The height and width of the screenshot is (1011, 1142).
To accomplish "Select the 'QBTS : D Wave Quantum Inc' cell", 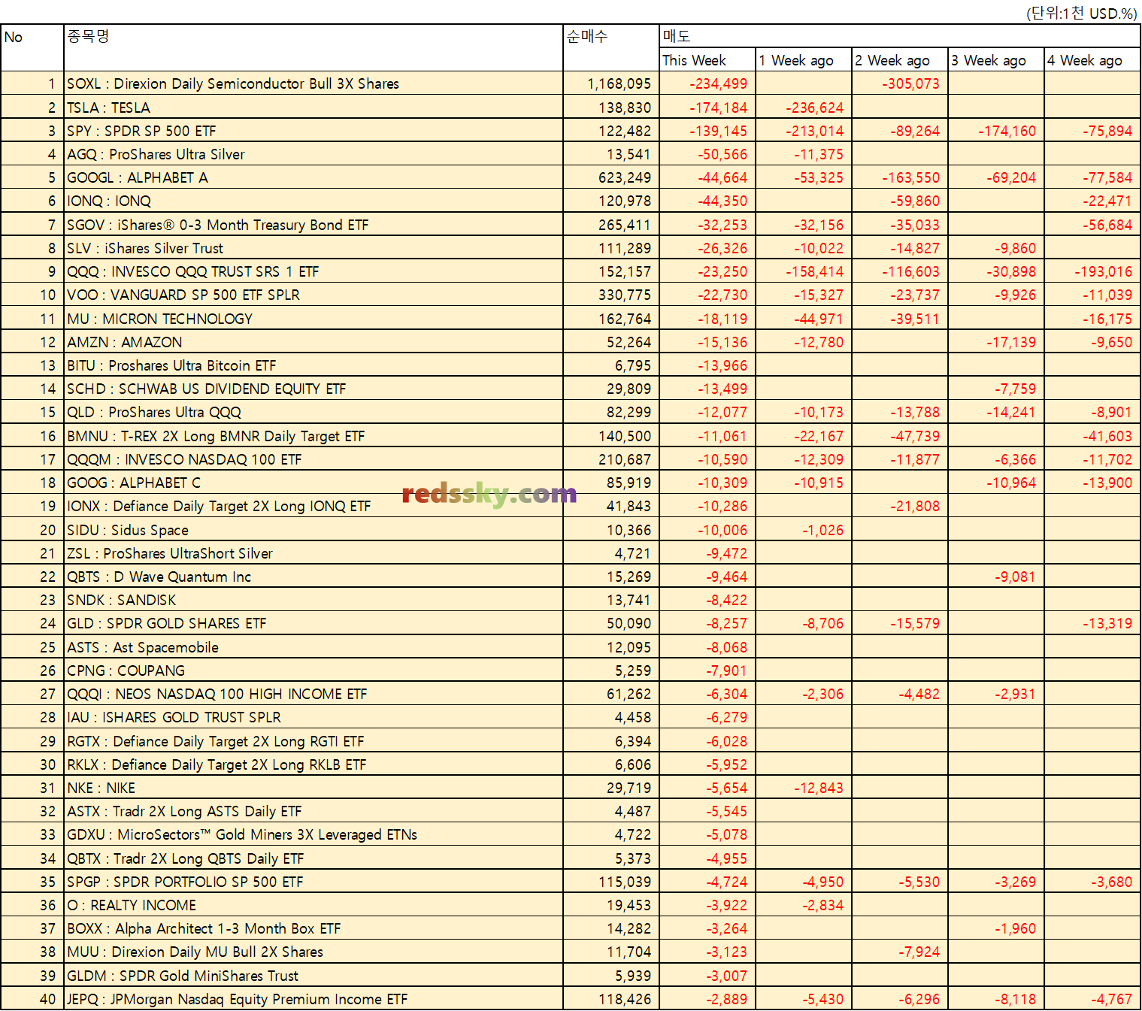I will (314, 577).
